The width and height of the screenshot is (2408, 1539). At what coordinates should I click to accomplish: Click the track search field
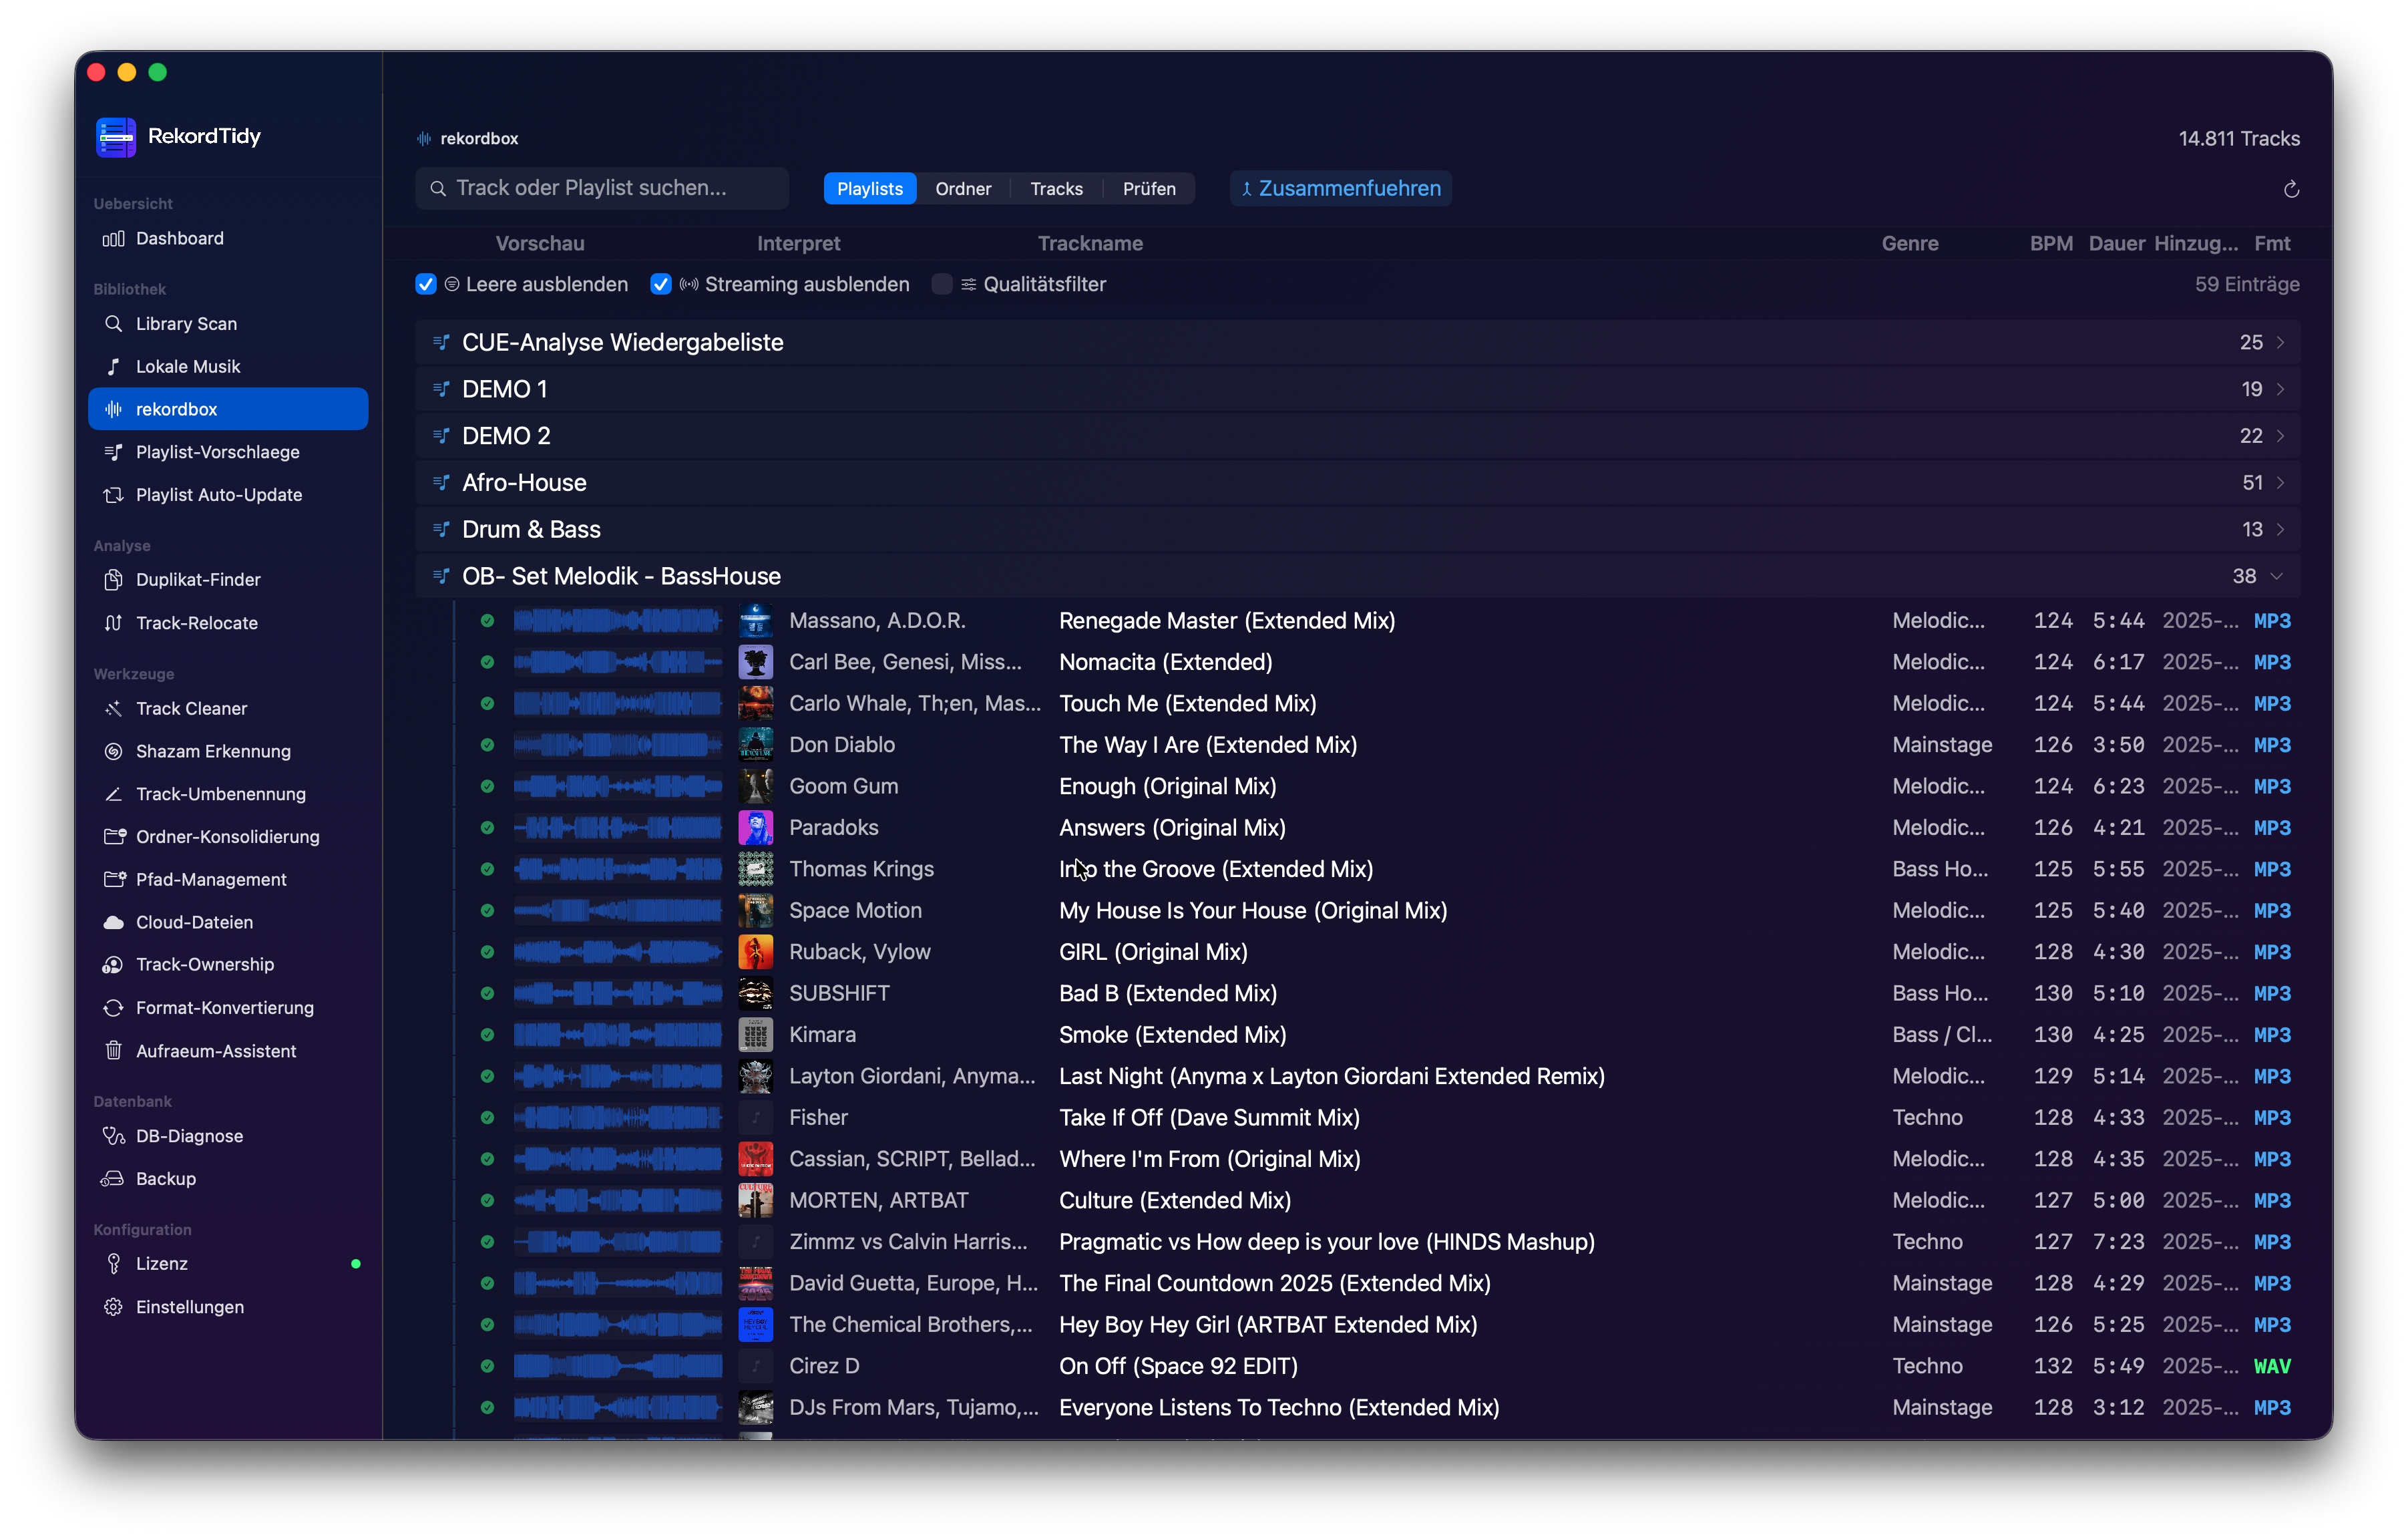[602, 189]
